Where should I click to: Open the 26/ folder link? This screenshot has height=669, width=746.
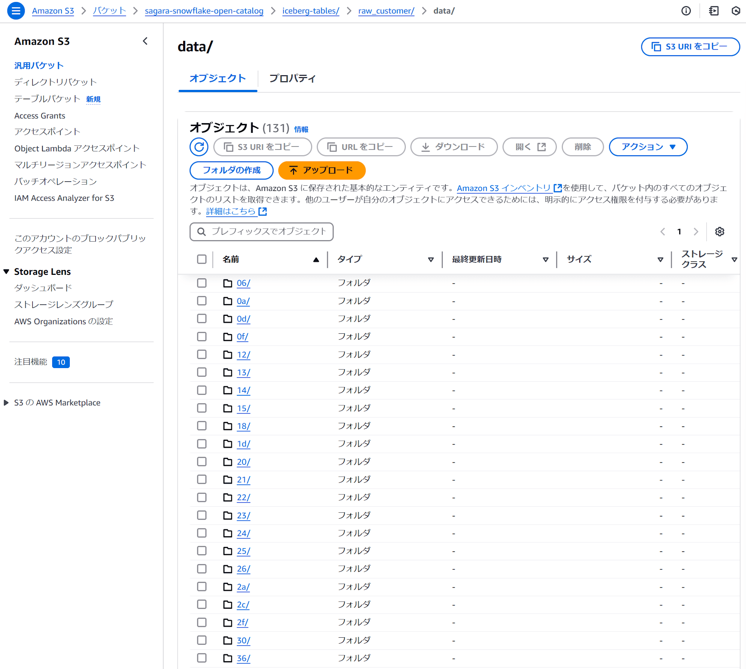pyautogui.click(x=243, y=569)
